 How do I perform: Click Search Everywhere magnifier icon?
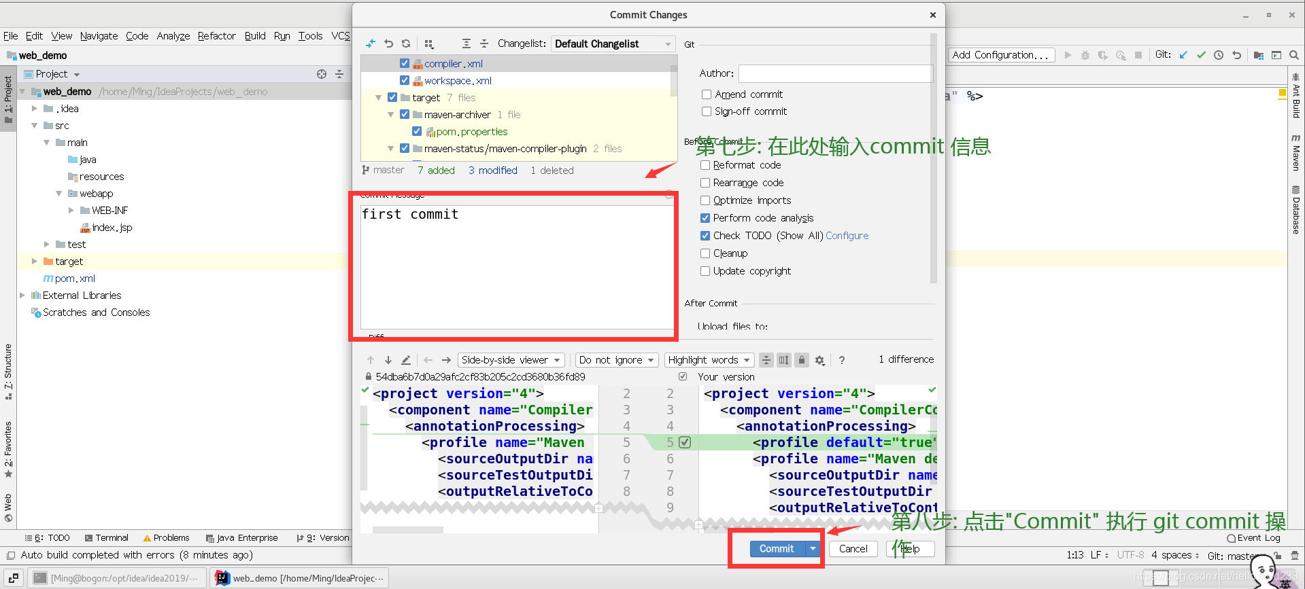coord(1294,55)
